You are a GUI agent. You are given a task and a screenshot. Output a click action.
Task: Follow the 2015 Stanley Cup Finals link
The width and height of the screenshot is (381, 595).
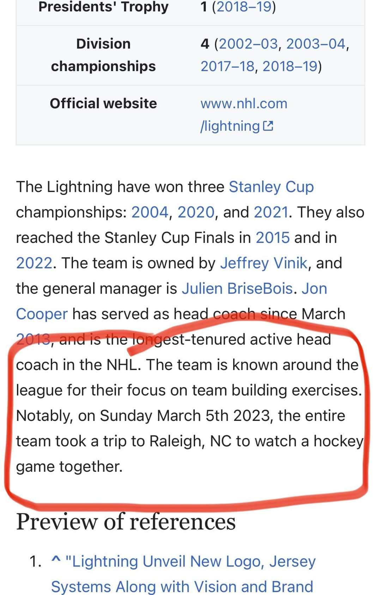(x=273, y=238)
